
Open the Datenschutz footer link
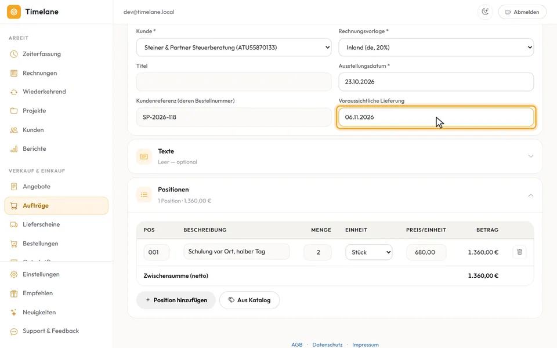coord(327,345)
